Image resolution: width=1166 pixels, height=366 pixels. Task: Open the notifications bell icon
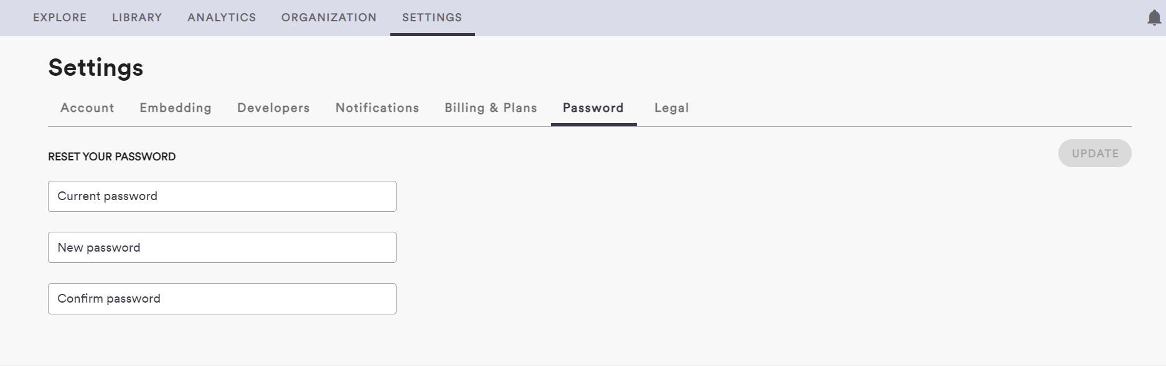coord(1154,18)
